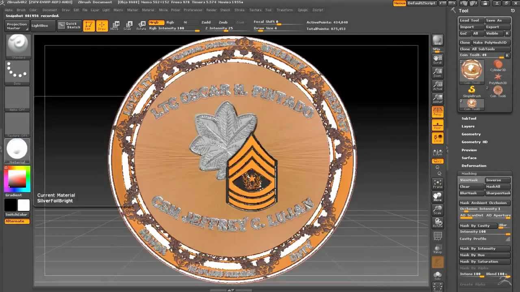Open the Texture Off selector
The image size is (520, 292).
(x=17, y=125)
